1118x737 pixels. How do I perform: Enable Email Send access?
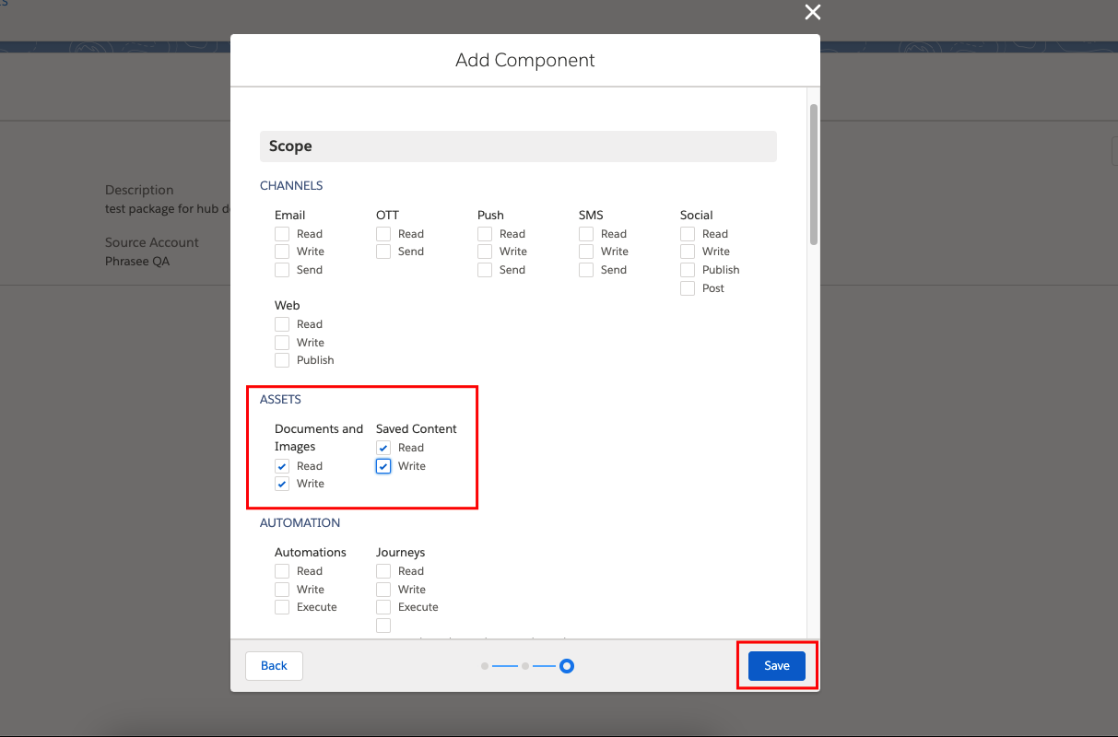coord(282,269)
